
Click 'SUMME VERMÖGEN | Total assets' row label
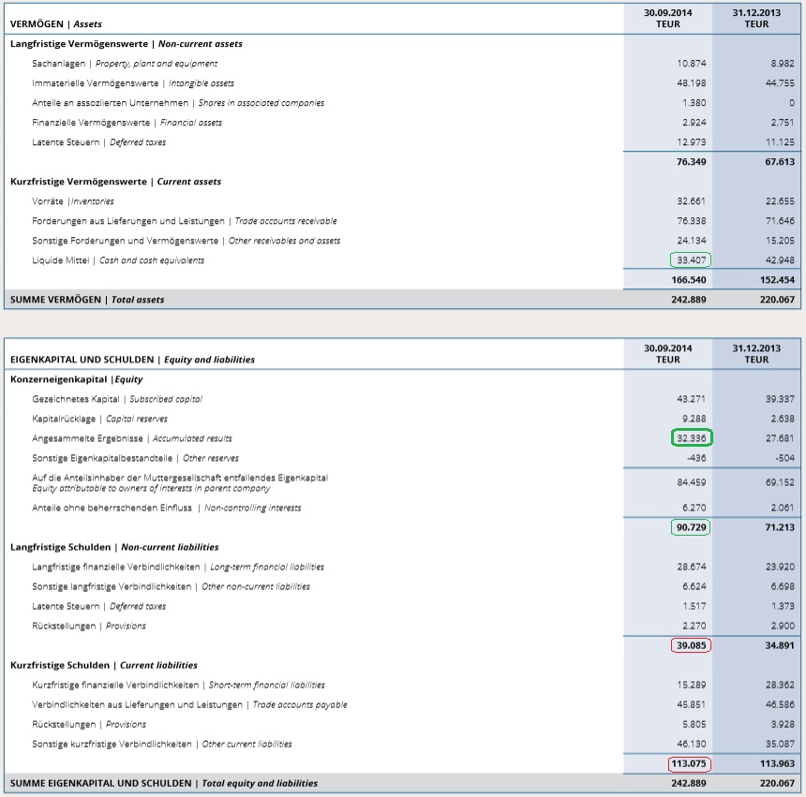(x=87, y=300)
